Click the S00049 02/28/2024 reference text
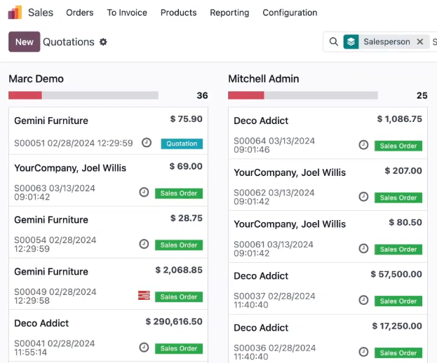The width and height of the screenshot is (437, 363). pos(55,296)
